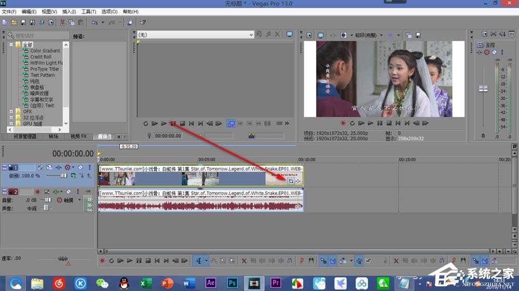
Task: Open Photoshop from the Windows taskbar
Action: point(233,283)
